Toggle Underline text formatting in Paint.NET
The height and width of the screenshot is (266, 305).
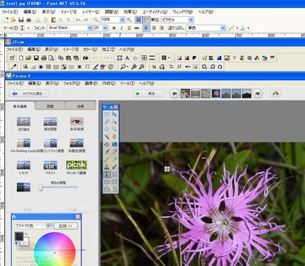pos(129,28)
